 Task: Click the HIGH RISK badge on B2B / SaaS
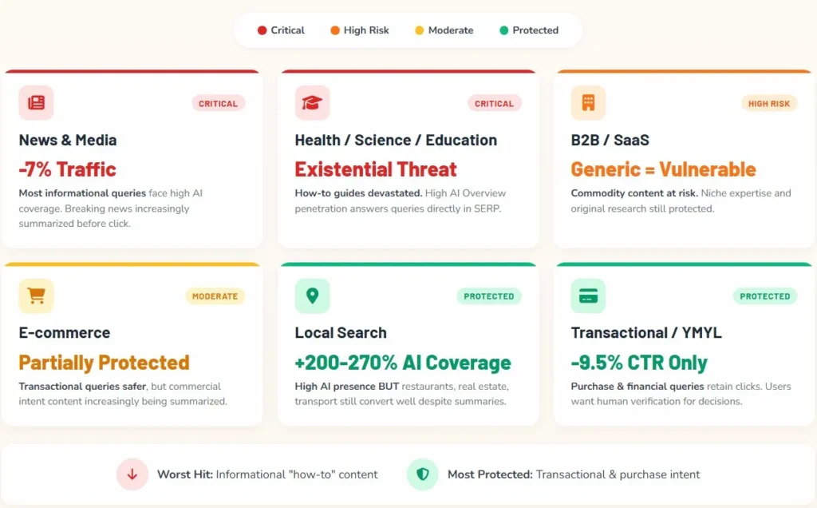pyautogui.click(x=769, y=104)
